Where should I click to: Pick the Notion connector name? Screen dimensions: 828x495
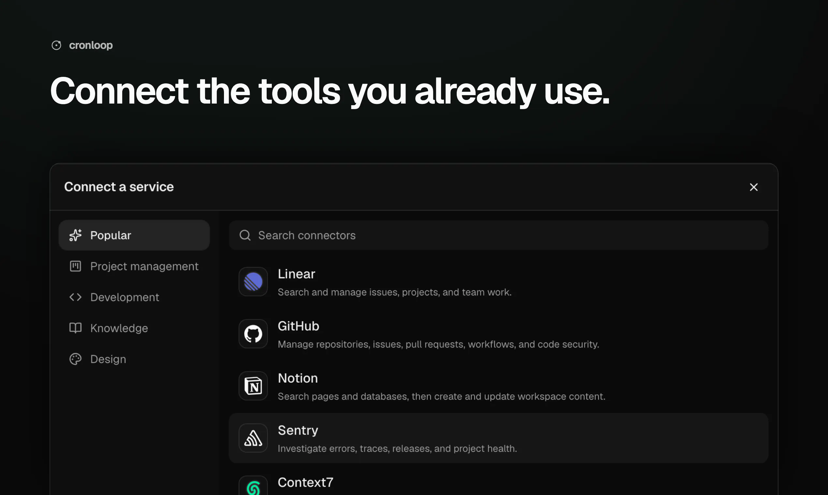click(298, 378)
